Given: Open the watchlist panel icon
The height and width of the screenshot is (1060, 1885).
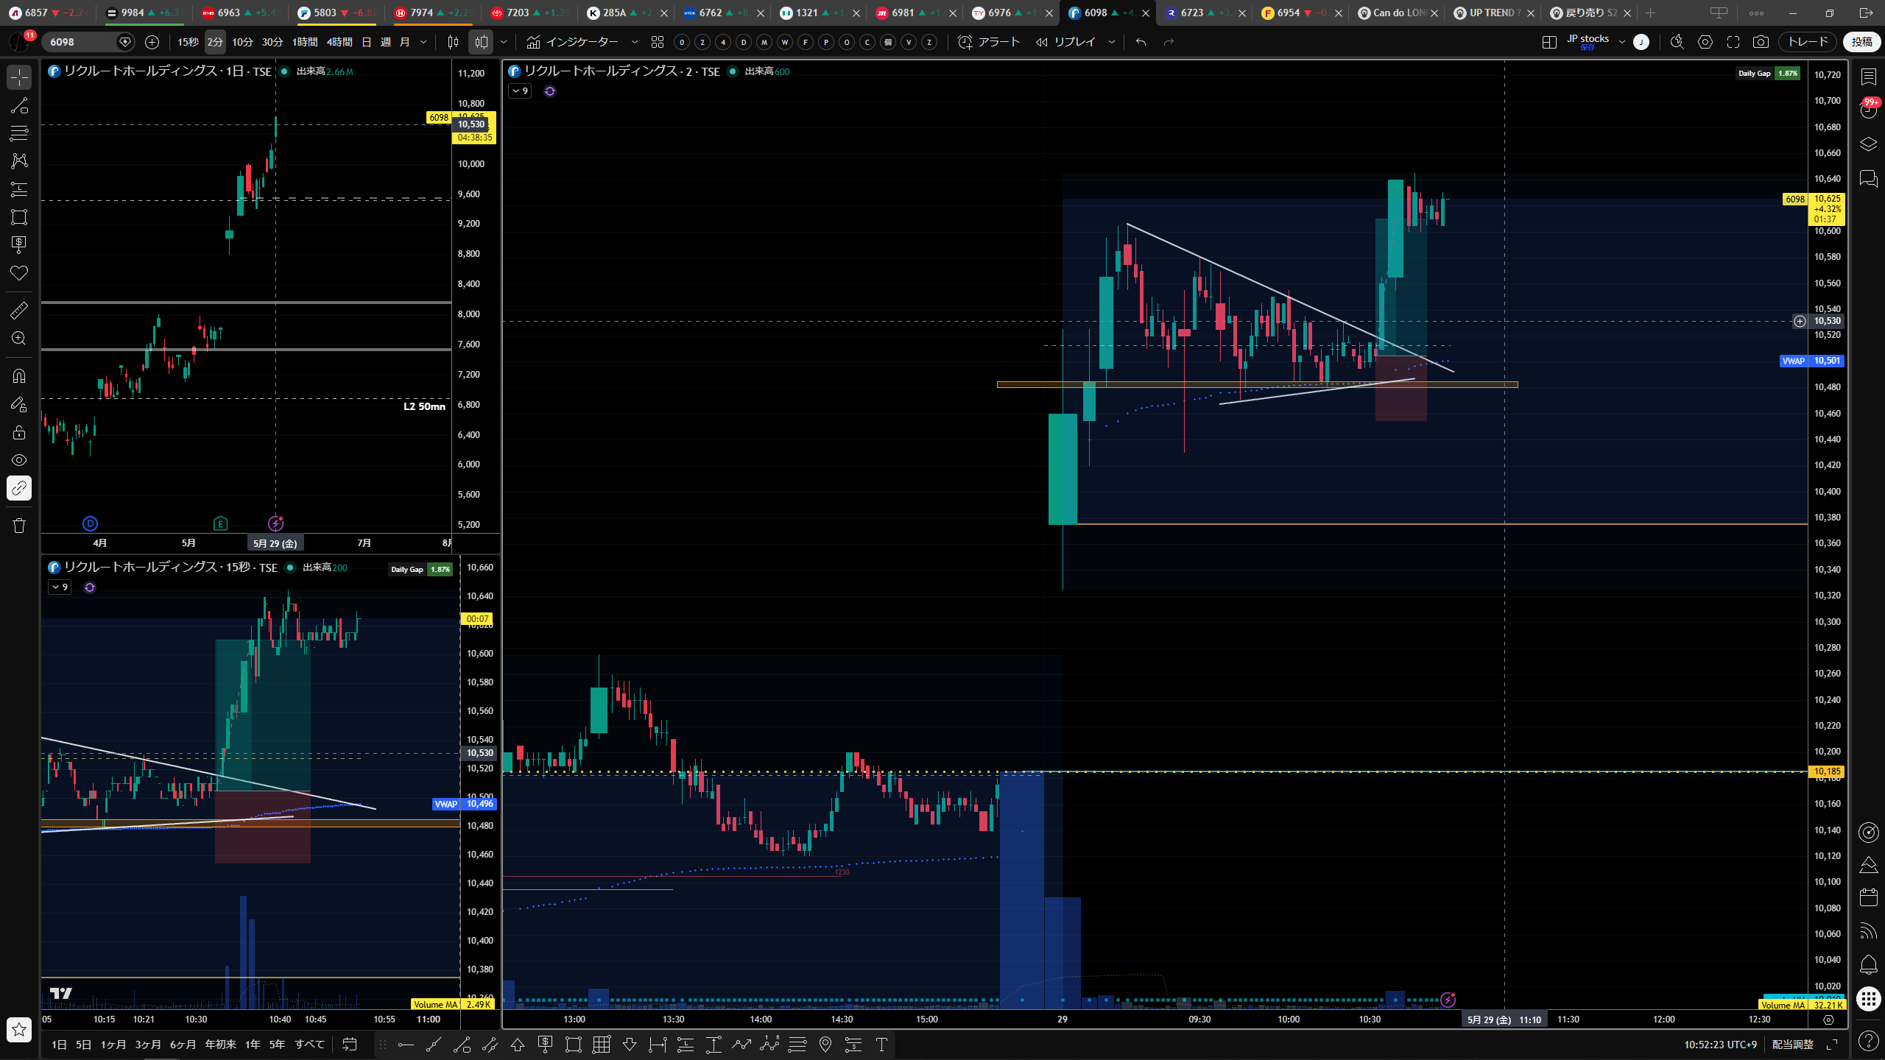Looking at the screenshot, I should (x=1868, y=77).
